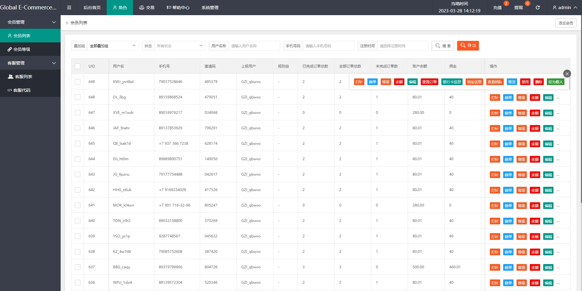Image resolution: width=582 pixels, height=291 pixels.
Task: Open the help center menu item
Action: pos(178,8)
